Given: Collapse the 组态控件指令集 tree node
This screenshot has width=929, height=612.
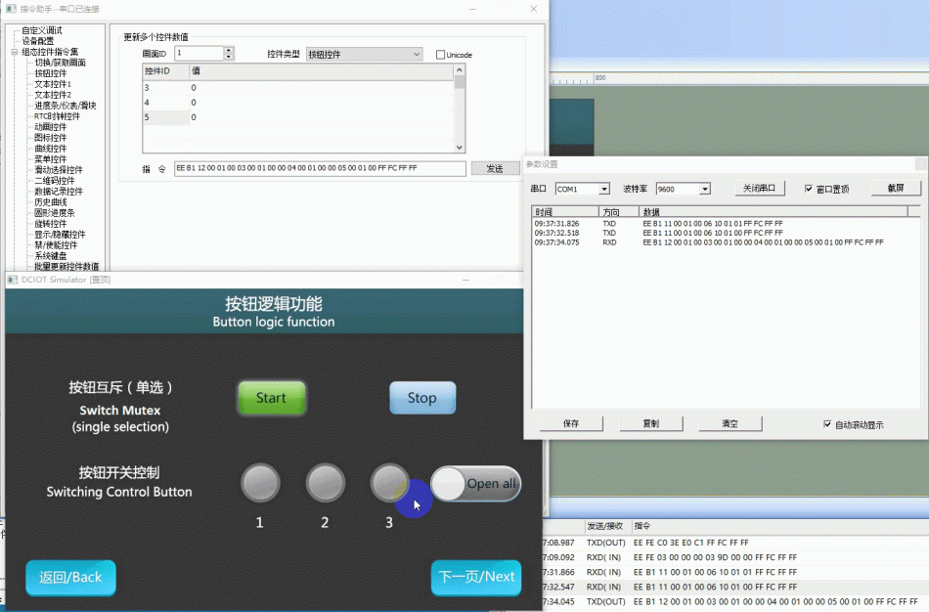Looking at the screenshot, I should pos(15,52).
